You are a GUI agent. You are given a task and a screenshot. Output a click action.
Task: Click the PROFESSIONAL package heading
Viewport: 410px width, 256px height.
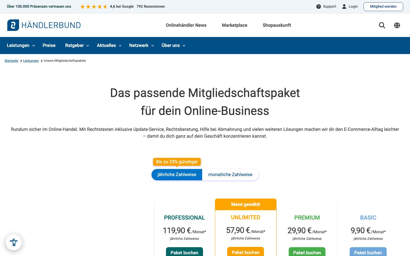click(184, 218)
